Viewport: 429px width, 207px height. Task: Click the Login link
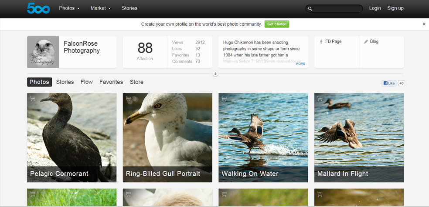coord(375,8)
